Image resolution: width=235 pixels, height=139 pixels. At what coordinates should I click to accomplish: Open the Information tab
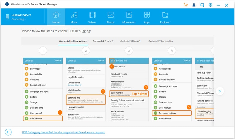[129, 17]
